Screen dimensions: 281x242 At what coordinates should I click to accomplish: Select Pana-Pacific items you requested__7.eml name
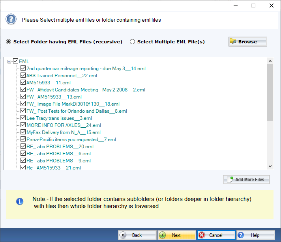point(71,140)
